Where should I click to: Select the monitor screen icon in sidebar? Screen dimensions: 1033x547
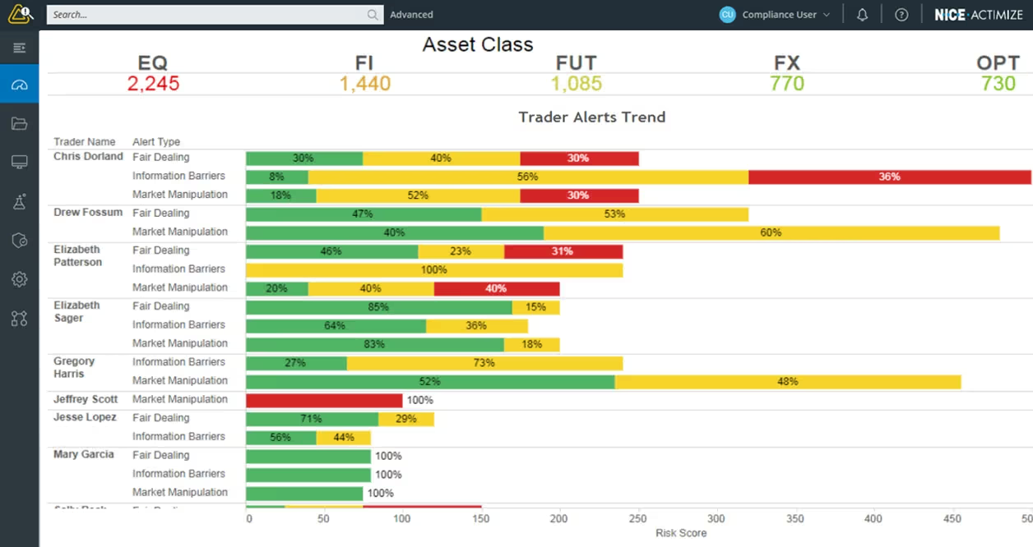click(19, 162)
